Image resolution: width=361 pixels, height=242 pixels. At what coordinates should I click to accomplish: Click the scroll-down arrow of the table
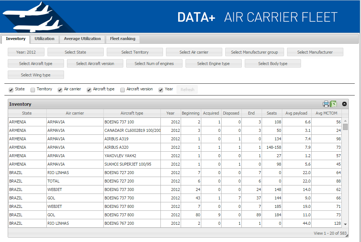click(x=345, y=224)
